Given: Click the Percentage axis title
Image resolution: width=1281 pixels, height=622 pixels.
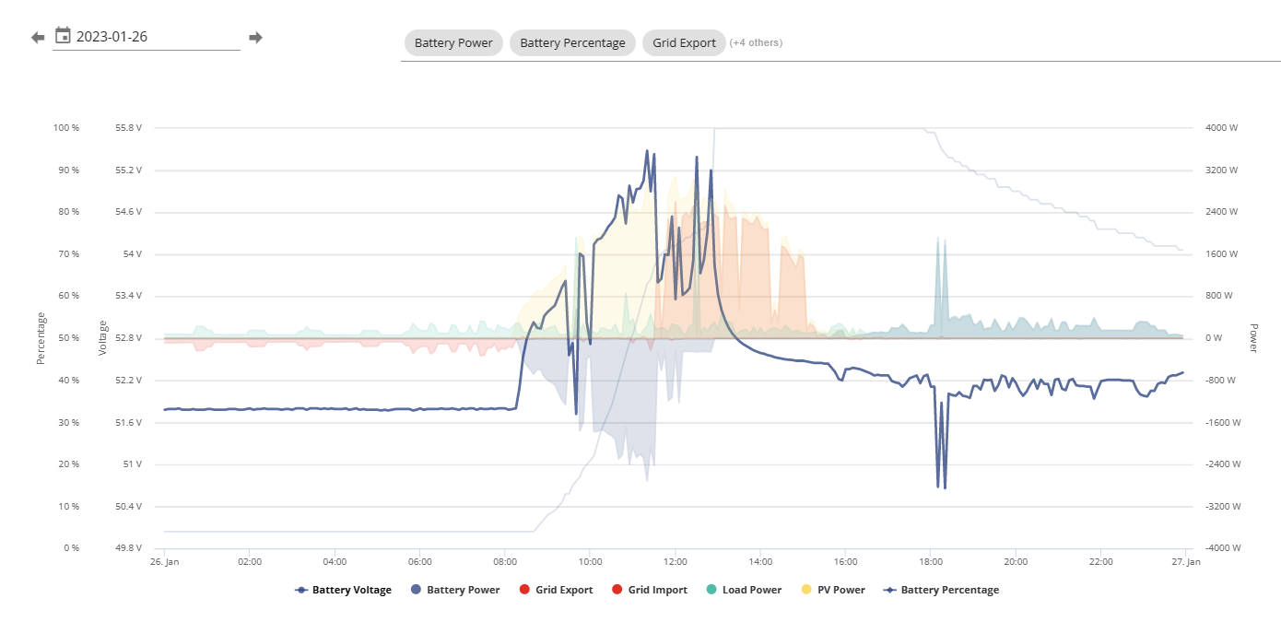Looking at the screenshot, I should [41, 338].
